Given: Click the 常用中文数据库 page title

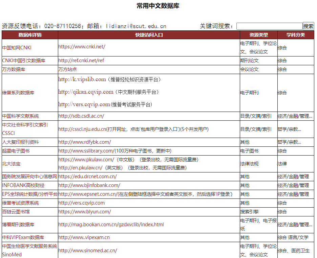Looking at the screenshot, I should click(x=158, y=6).
